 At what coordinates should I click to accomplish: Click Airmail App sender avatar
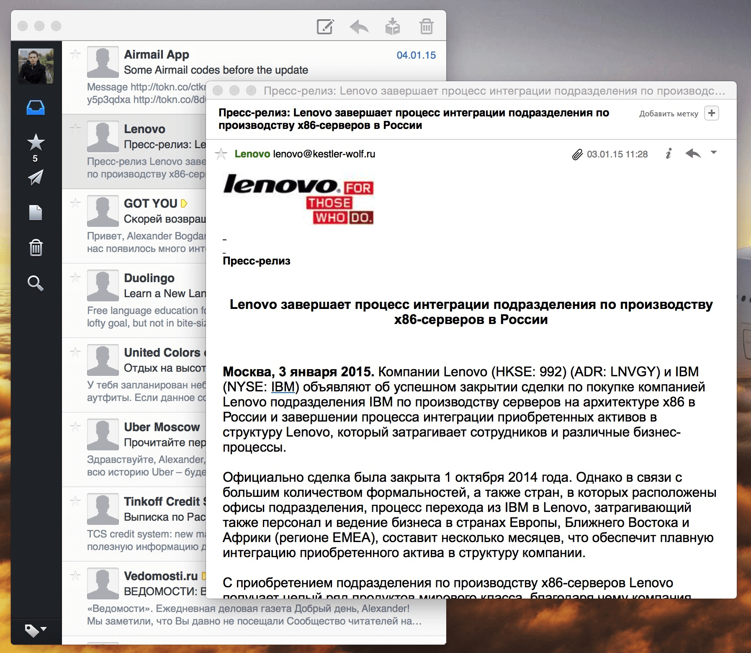[x=103, y=62]
